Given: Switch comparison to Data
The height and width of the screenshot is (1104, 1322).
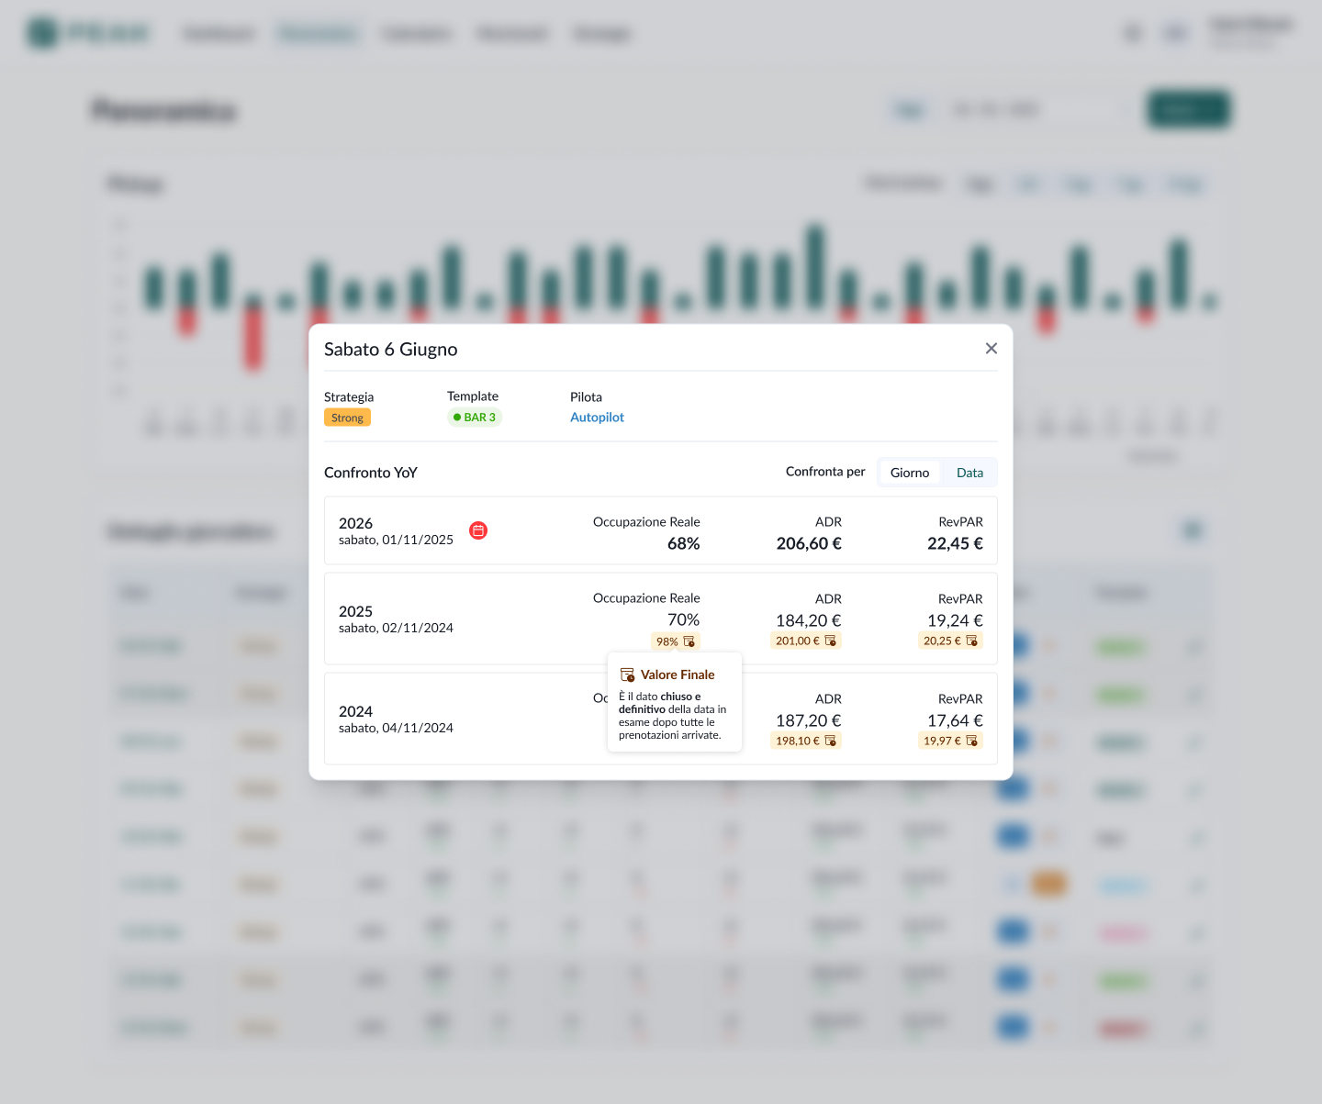Looking at the screenshot, I should [969, 473].
